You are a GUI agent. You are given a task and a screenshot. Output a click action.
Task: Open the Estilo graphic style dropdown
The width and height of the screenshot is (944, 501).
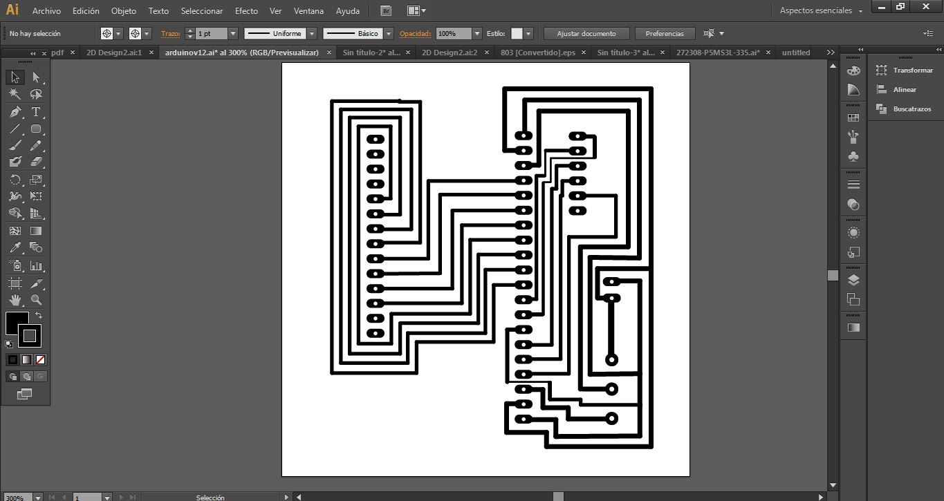coord(529,33)
